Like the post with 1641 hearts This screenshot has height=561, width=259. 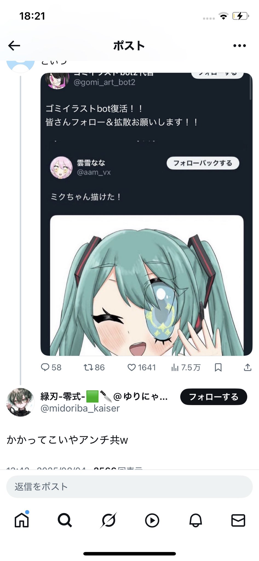(x=142, y=367)
